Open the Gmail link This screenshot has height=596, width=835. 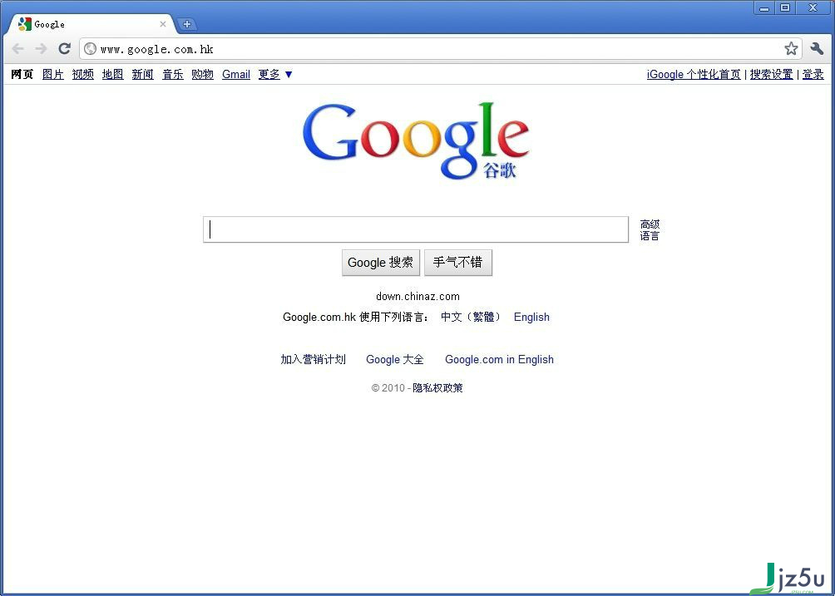[236, 75]
